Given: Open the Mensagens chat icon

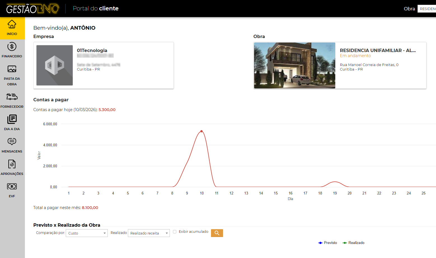Looking at the screenshot, I should [12, 142].
